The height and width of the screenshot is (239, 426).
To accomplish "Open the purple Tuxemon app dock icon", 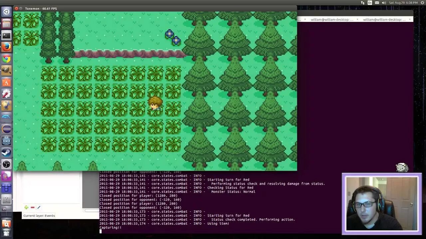I will click(x=6, y=176).
